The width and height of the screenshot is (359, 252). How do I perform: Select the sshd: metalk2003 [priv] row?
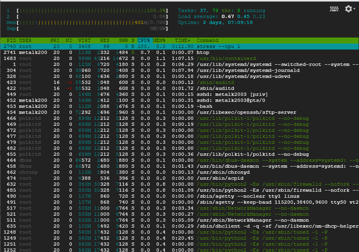[x=180, y=94]
